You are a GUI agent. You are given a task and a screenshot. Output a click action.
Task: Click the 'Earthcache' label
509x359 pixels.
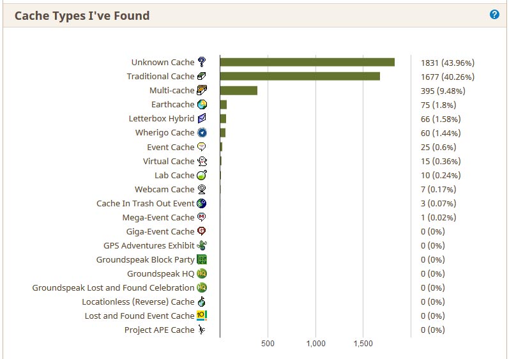173,105
